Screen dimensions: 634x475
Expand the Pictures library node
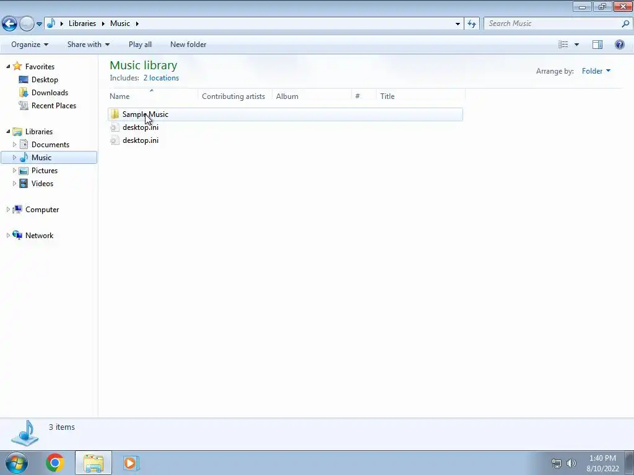[15, 170]
